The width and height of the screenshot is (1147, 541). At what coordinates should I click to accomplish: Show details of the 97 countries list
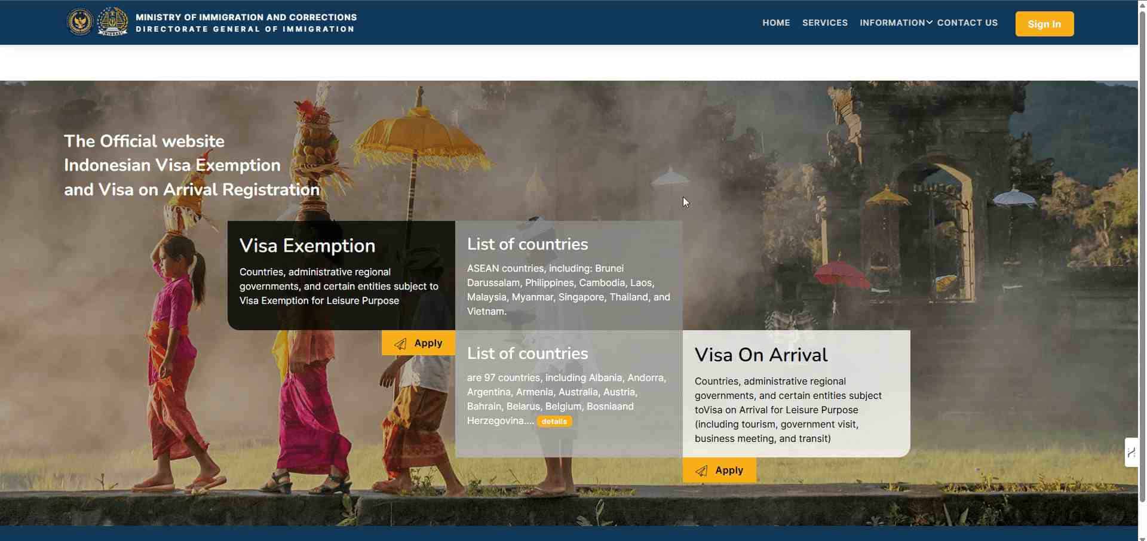554,422
